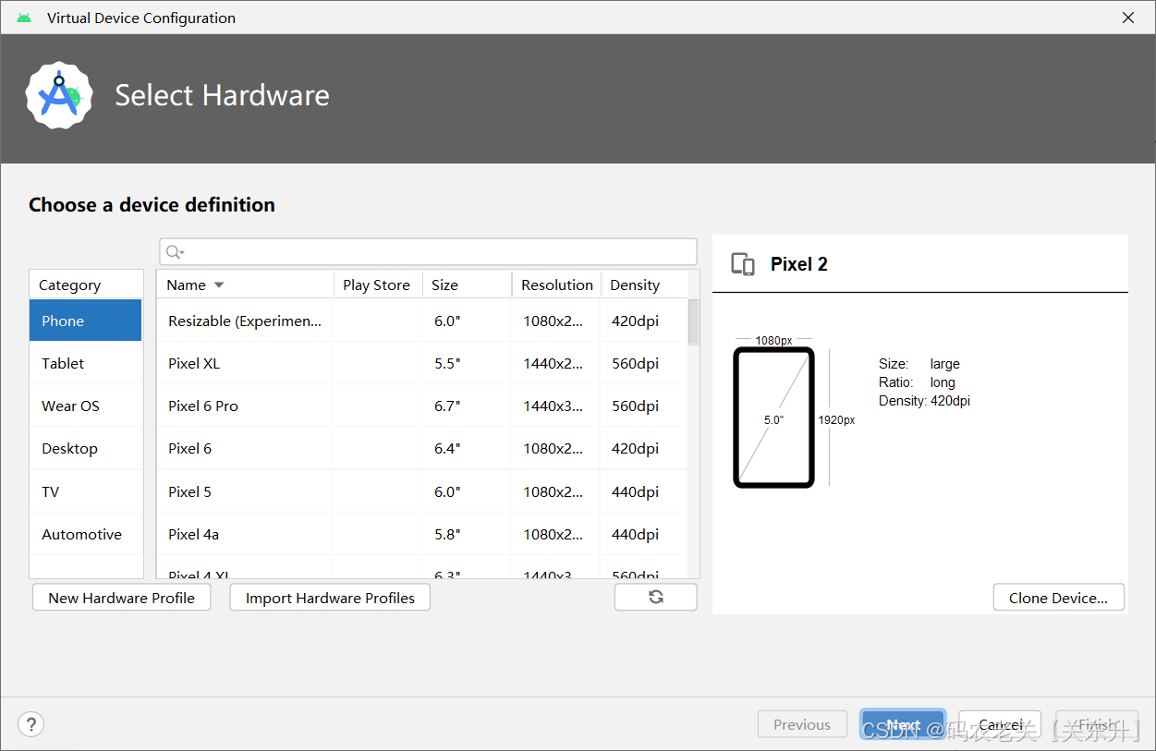Viewport: 1156px width, 751px height.
Task: Click the Category list header
Action: coord(86,285)
